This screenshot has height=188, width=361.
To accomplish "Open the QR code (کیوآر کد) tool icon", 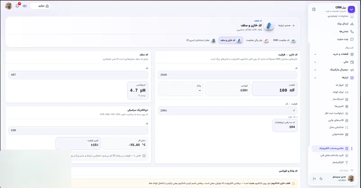I will [347, 85].
